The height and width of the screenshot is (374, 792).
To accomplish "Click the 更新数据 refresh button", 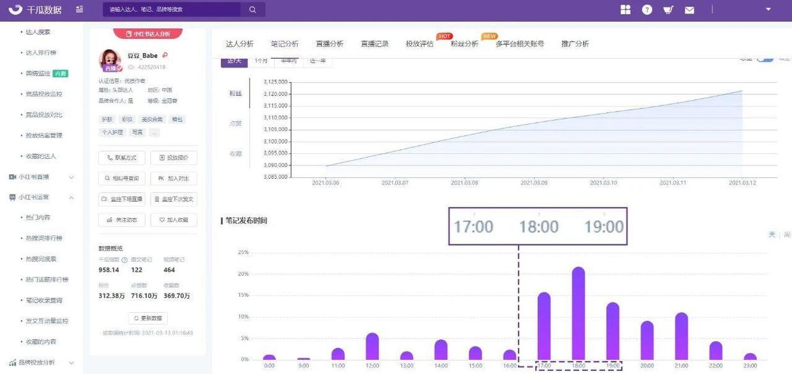I will click(148, 318).
